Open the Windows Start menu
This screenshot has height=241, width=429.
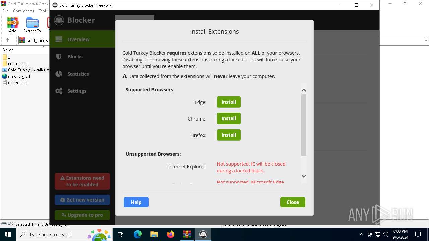(x=8, y=234)
